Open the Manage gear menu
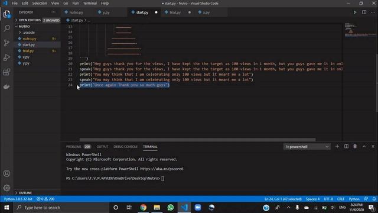Viewport: 378px width, 213px height. click(x=6, y=188)
